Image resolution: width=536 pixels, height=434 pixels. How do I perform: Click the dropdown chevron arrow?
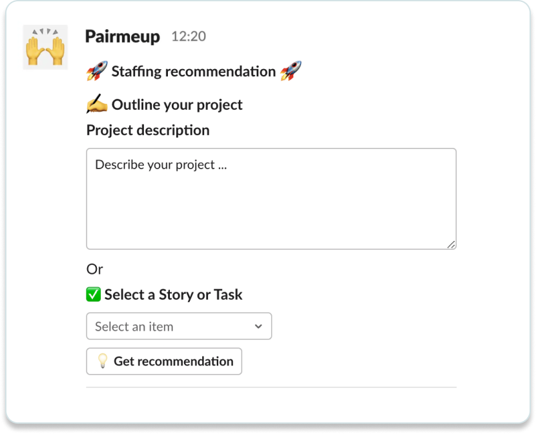click(x=258, y=326)
